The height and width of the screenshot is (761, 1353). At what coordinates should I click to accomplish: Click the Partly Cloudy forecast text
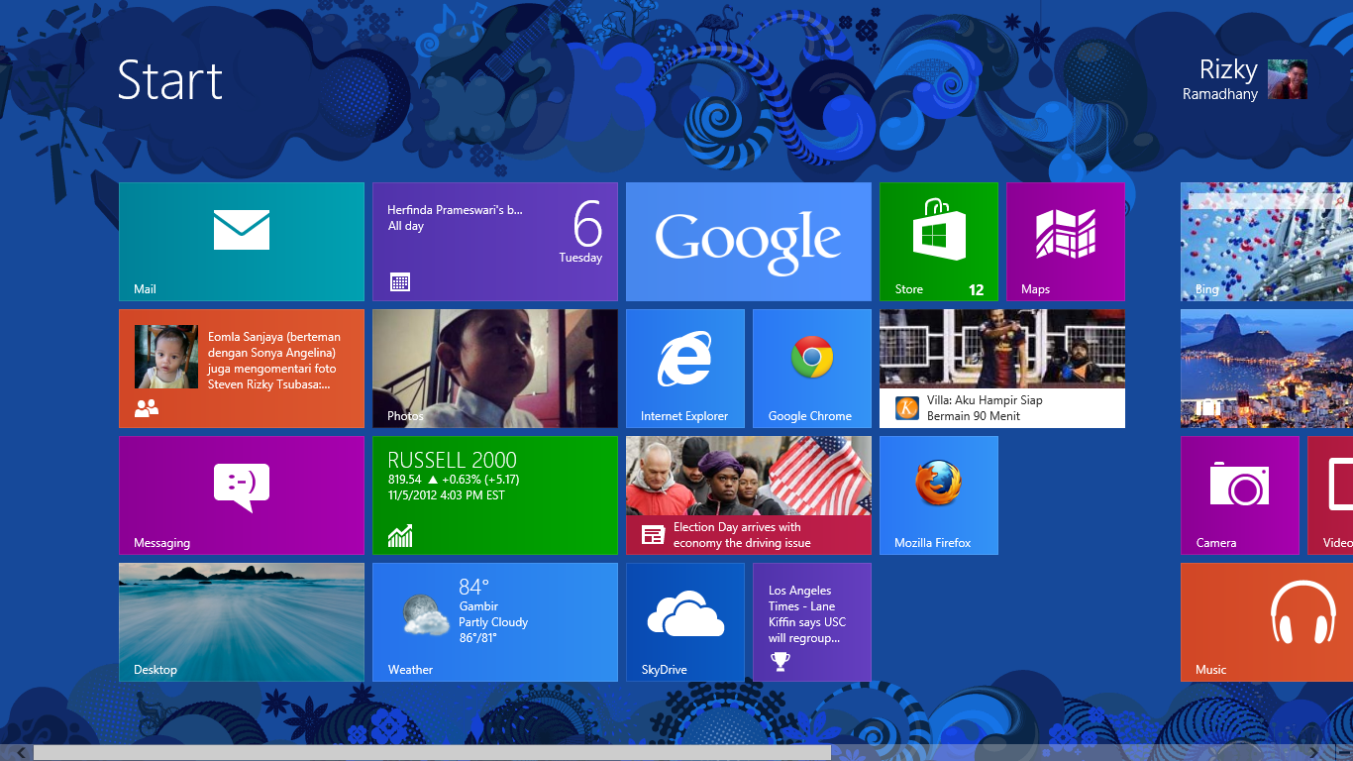pos(493,622)
